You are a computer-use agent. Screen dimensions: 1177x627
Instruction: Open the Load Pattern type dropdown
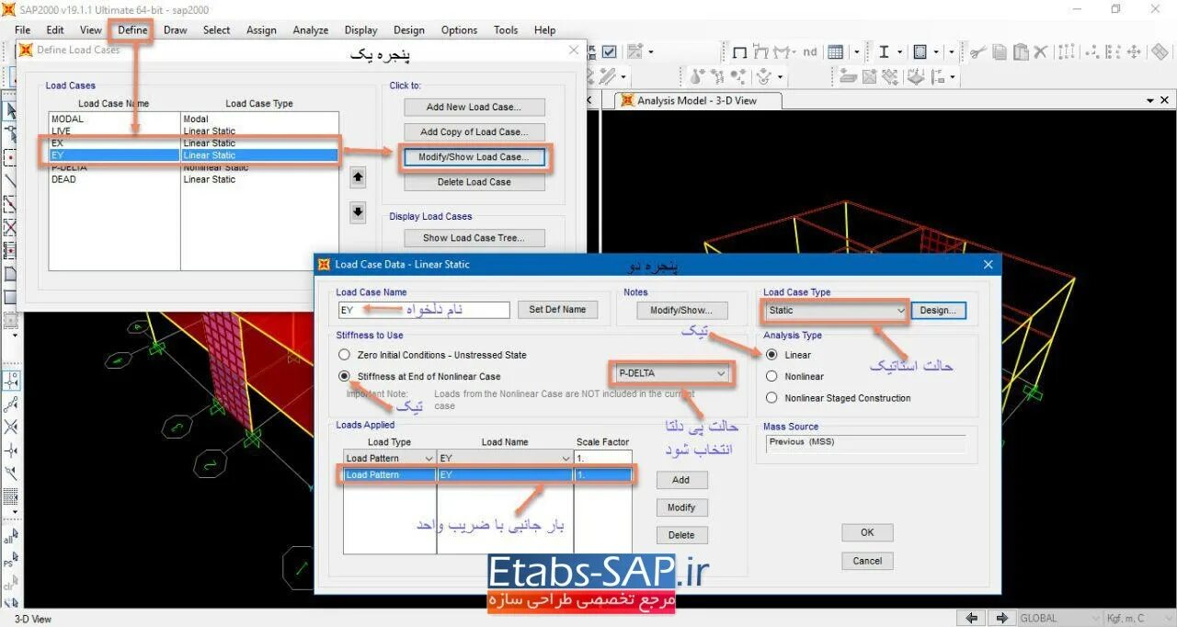[x=429, y=458]
